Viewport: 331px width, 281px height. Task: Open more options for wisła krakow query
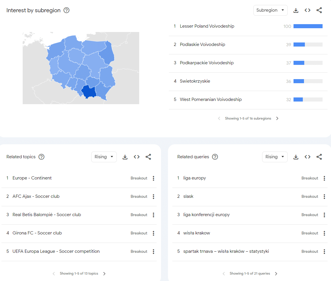[324, 233]
